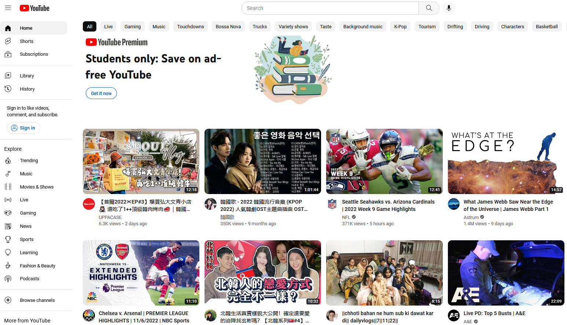
Task: Click the Get it now button
Action: [101, 93]
